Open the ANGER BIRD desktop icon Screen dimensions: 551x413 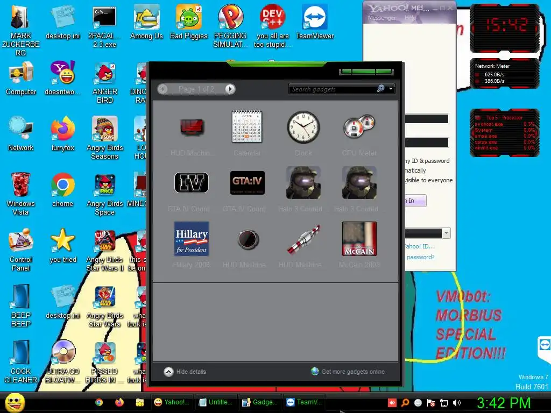coord(104,82)
